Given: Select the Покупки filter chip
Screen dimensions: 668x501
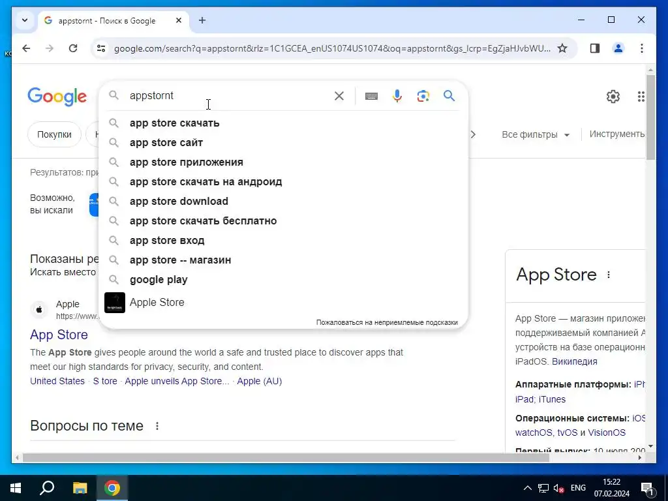Looking at the screenshot, I should coord(54,134).
